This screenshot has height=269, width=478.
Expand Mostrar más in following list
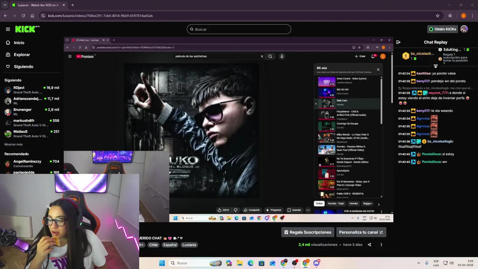point(13,144)
